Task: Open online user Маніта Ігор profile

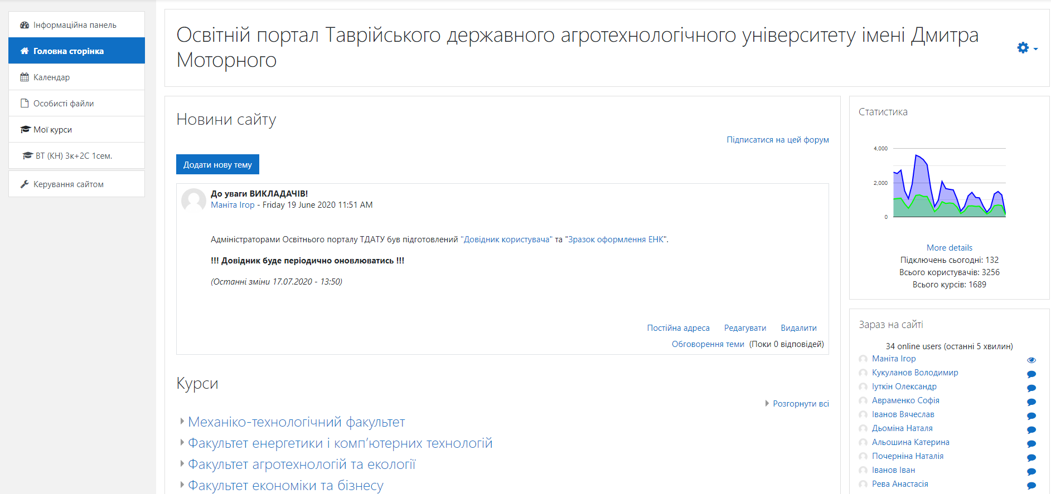Action: click(894, 359)
